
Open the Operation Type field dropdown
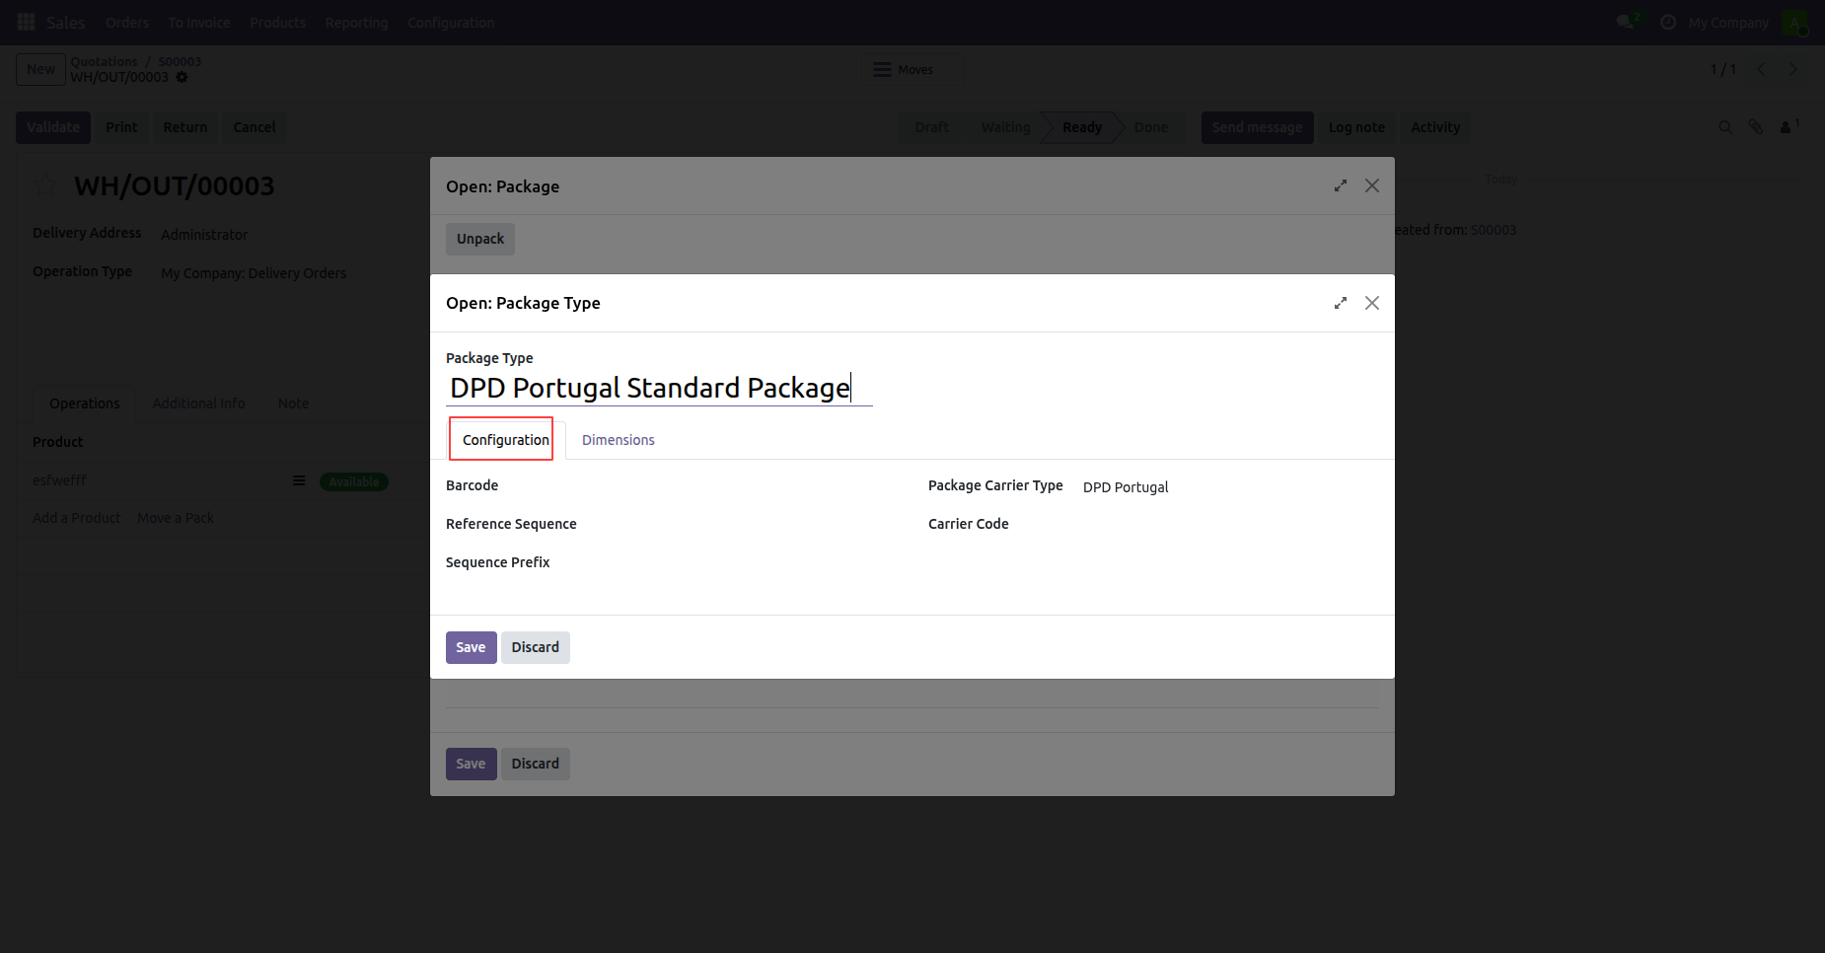coord(254,273)
